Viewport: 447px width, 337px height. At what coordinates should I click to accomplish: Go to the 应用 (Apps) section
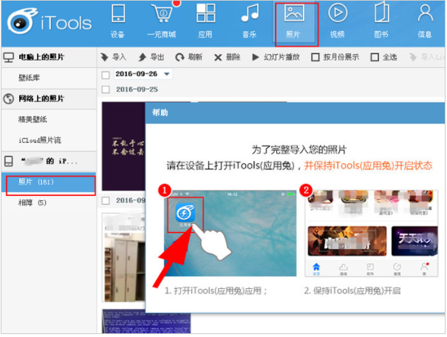[205, 21]
